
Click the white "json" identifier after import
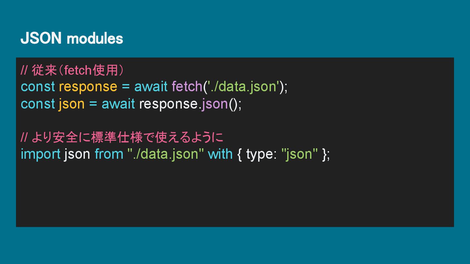coord(77,154)
